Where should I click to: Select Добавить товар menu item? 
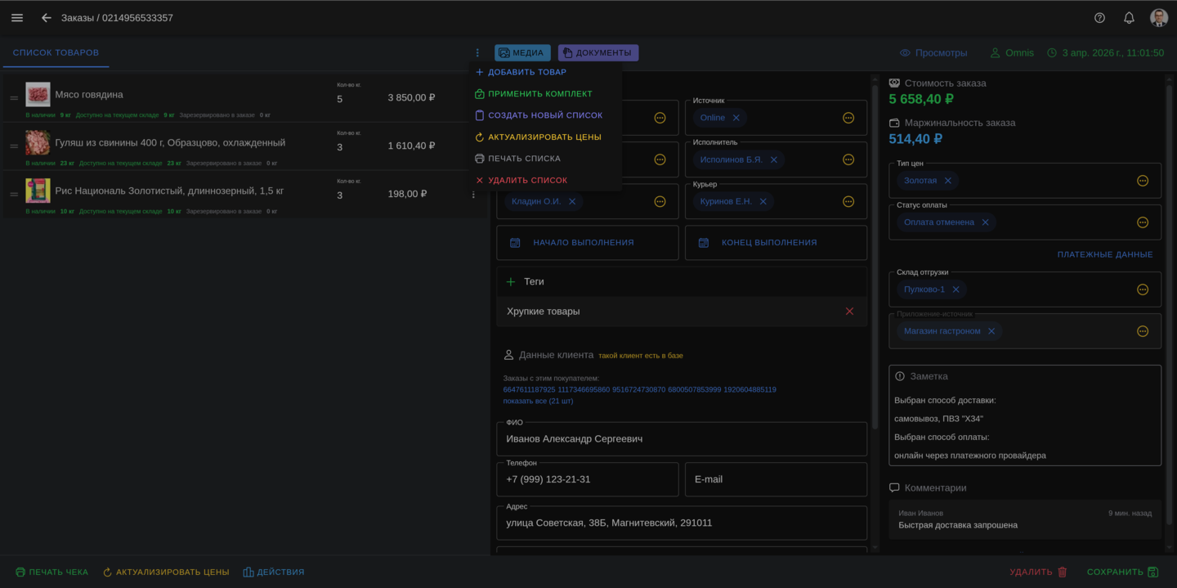click(x=526, y=72)
